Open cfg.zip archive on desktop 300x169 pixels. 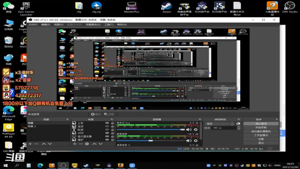point(96,8)
